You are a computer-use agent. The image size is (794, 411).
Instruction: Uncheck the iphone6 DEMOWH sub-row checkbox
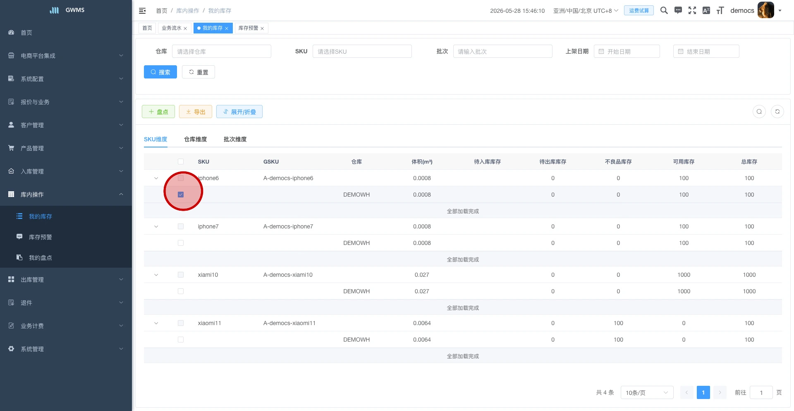tap(181, 195)
